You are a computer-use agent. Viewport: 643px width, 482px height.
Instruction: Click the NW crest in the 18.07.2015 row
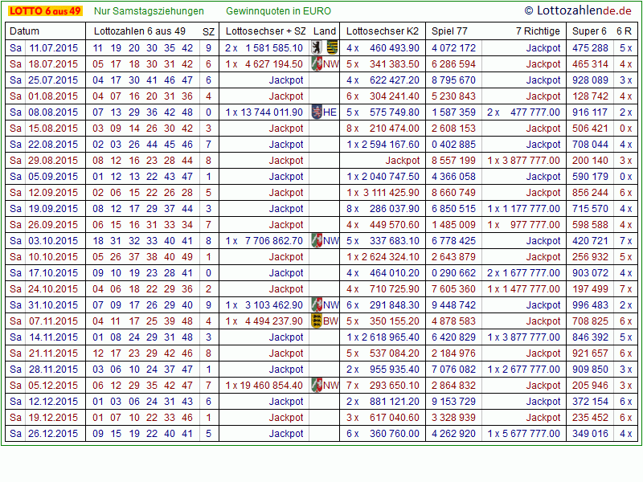coord(317,64)
